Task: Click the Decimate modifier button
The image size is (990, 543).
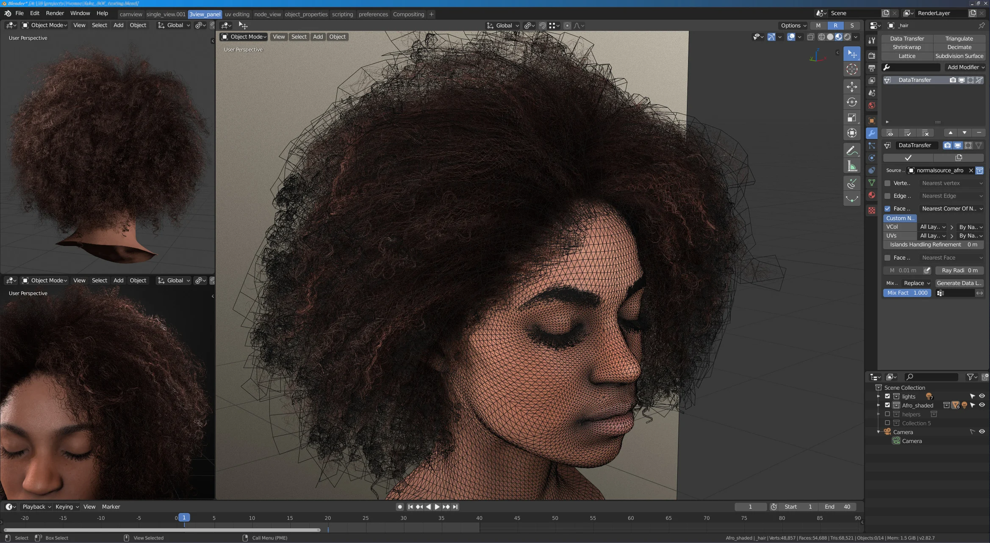Action: [959, 47]
